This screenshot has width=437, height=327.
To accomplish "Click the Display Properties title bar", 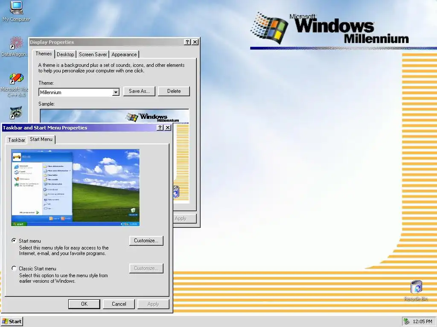I will (106, 42).
